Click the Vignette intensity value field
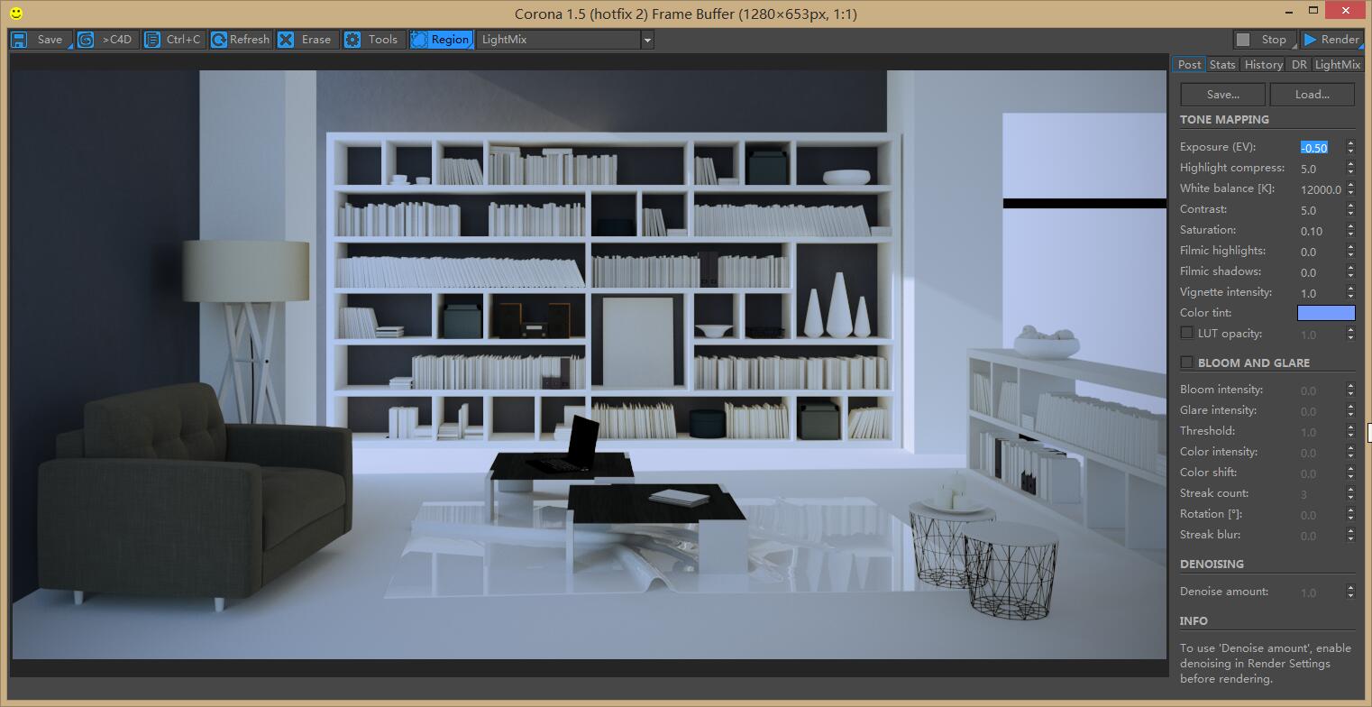Screen dimensions: 1372x707 point(1321,293)
